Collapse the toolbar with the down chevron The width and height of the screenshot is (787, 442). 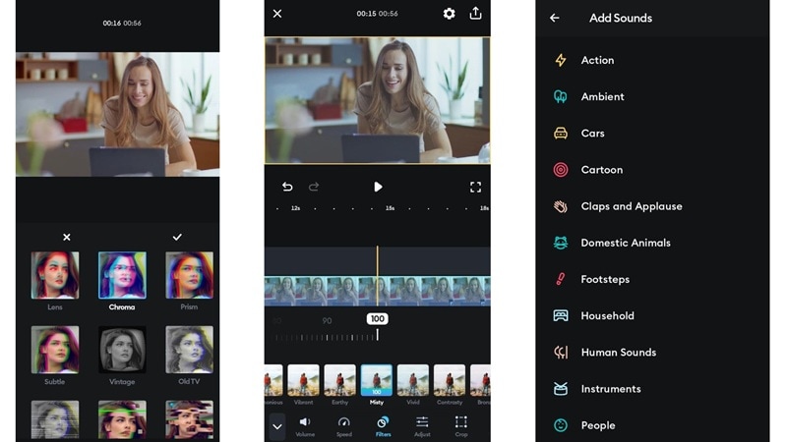coord(277,427)
